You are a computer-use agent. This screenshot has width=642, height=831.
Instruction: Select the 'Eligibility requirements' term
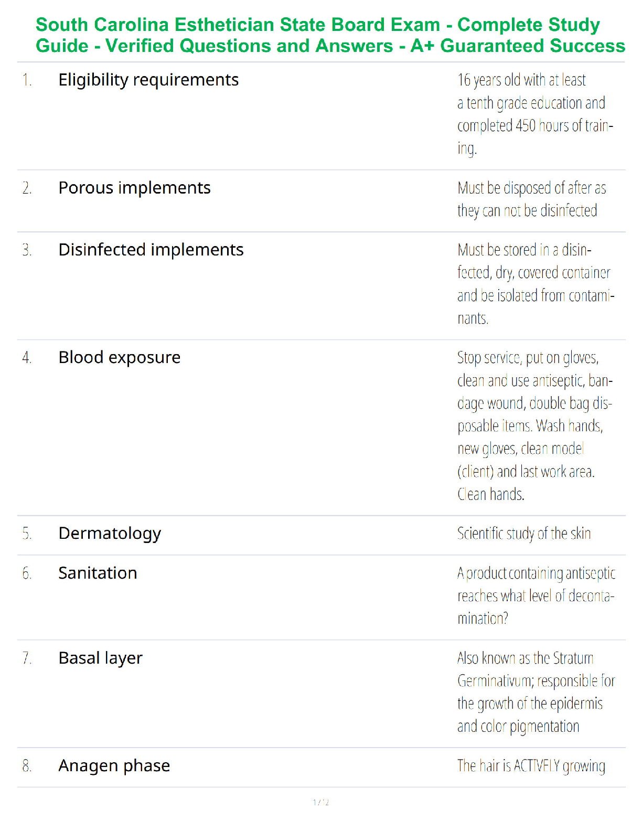pos(148,80)
